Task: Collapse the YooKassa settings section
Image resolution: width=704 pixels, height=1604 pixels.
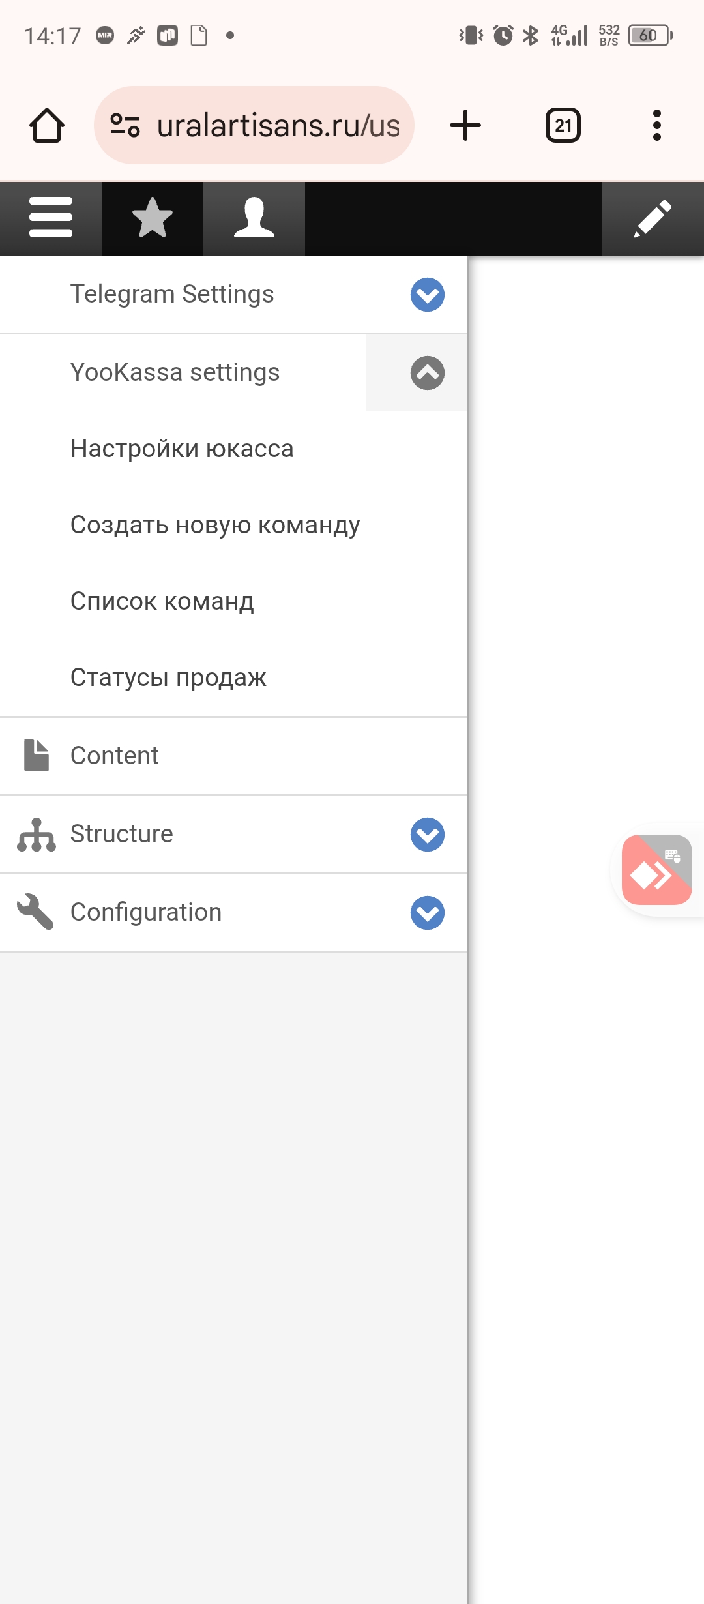Action: tap(427, 373)
